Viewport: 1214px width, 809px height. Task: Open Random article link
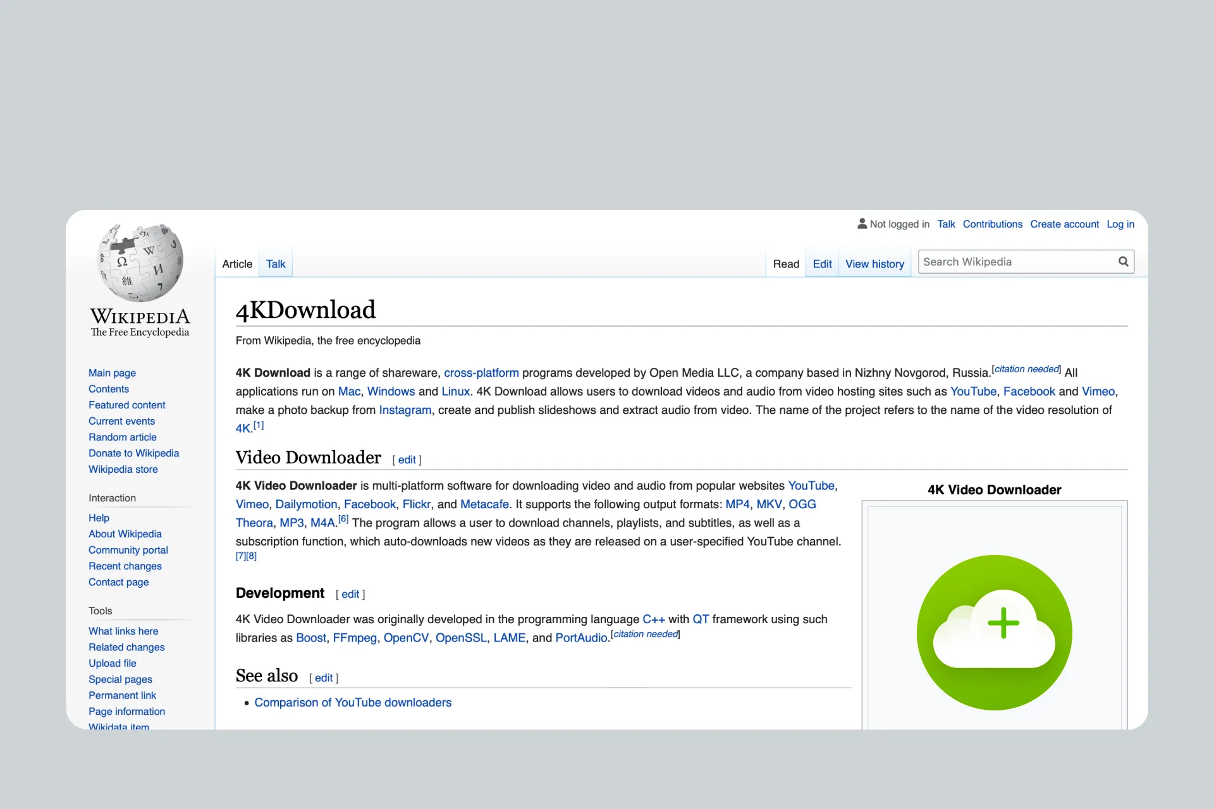[122, 437]
